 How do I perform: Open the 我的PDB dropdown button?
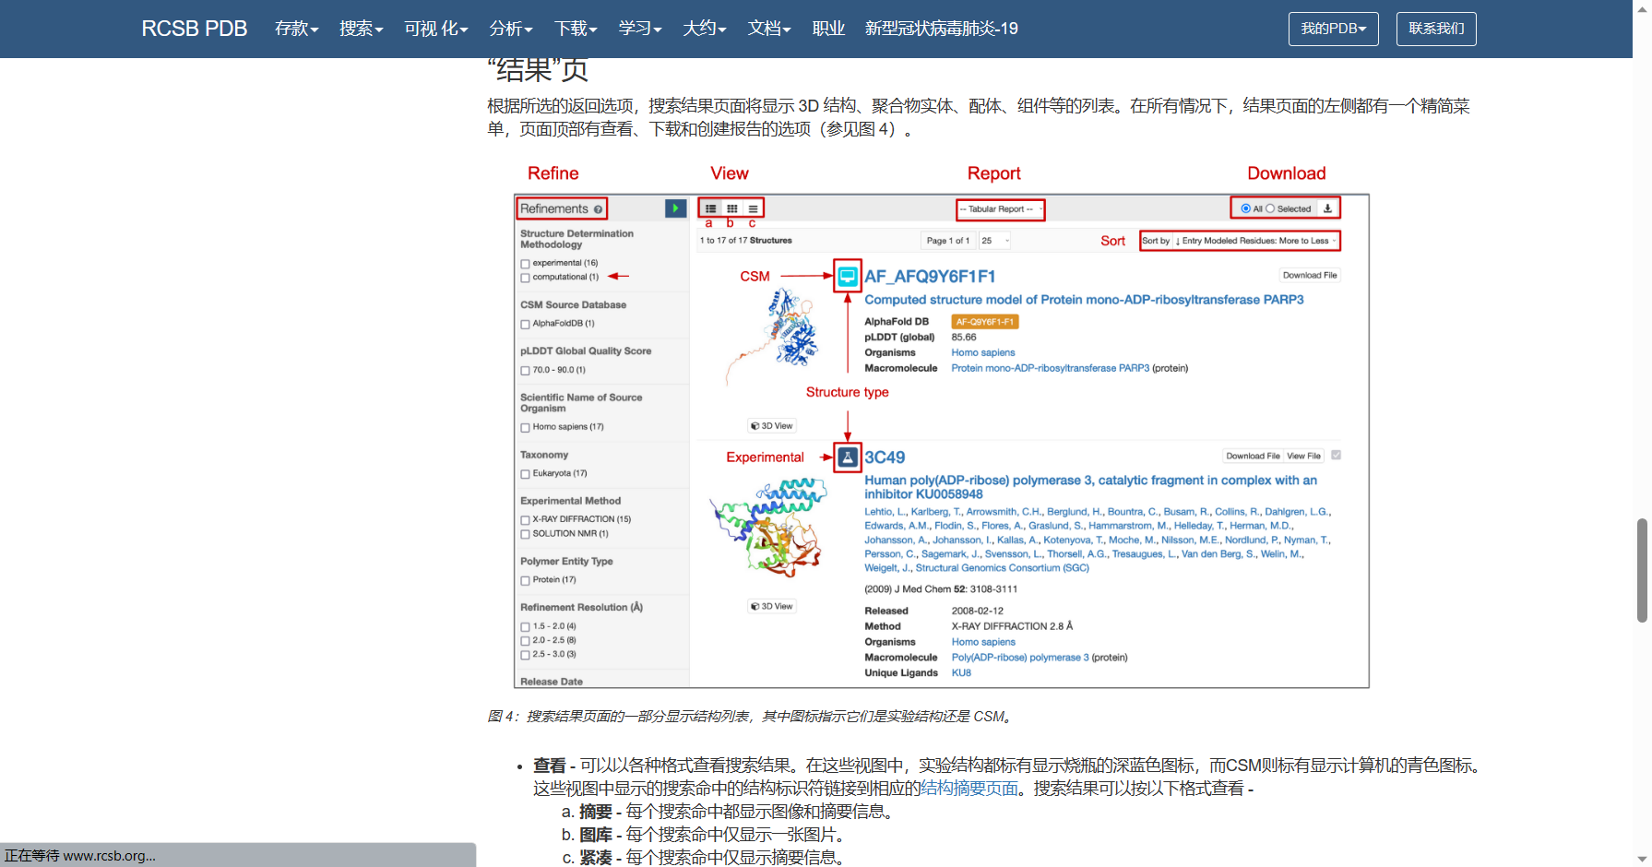tap(1333, 29)
